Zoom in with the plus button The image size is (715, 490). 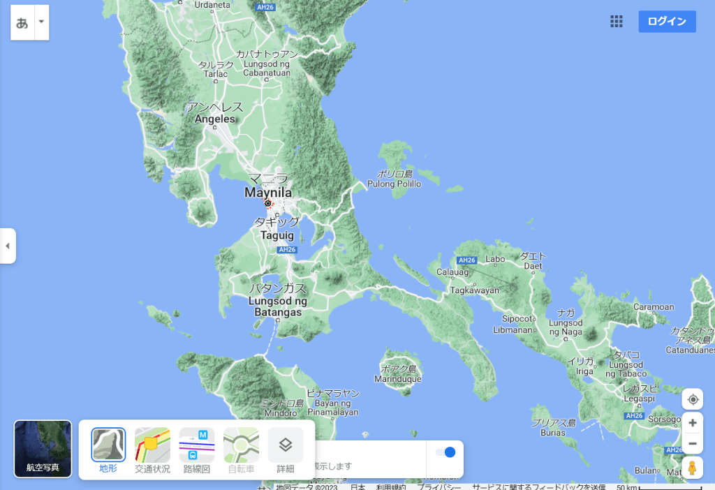(x=693, y=423)
